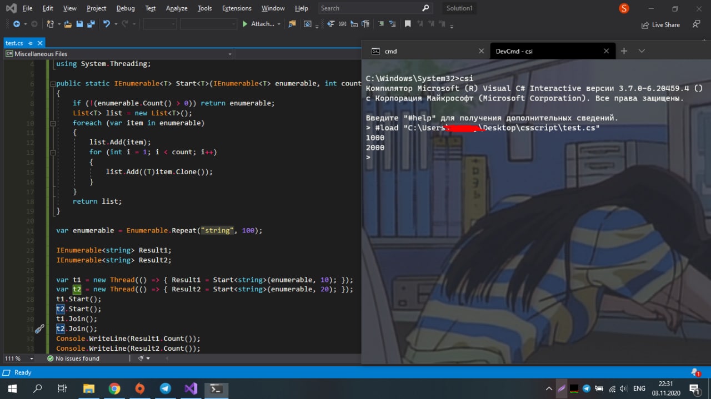Click the account avatar with letter S

(624, 8)
